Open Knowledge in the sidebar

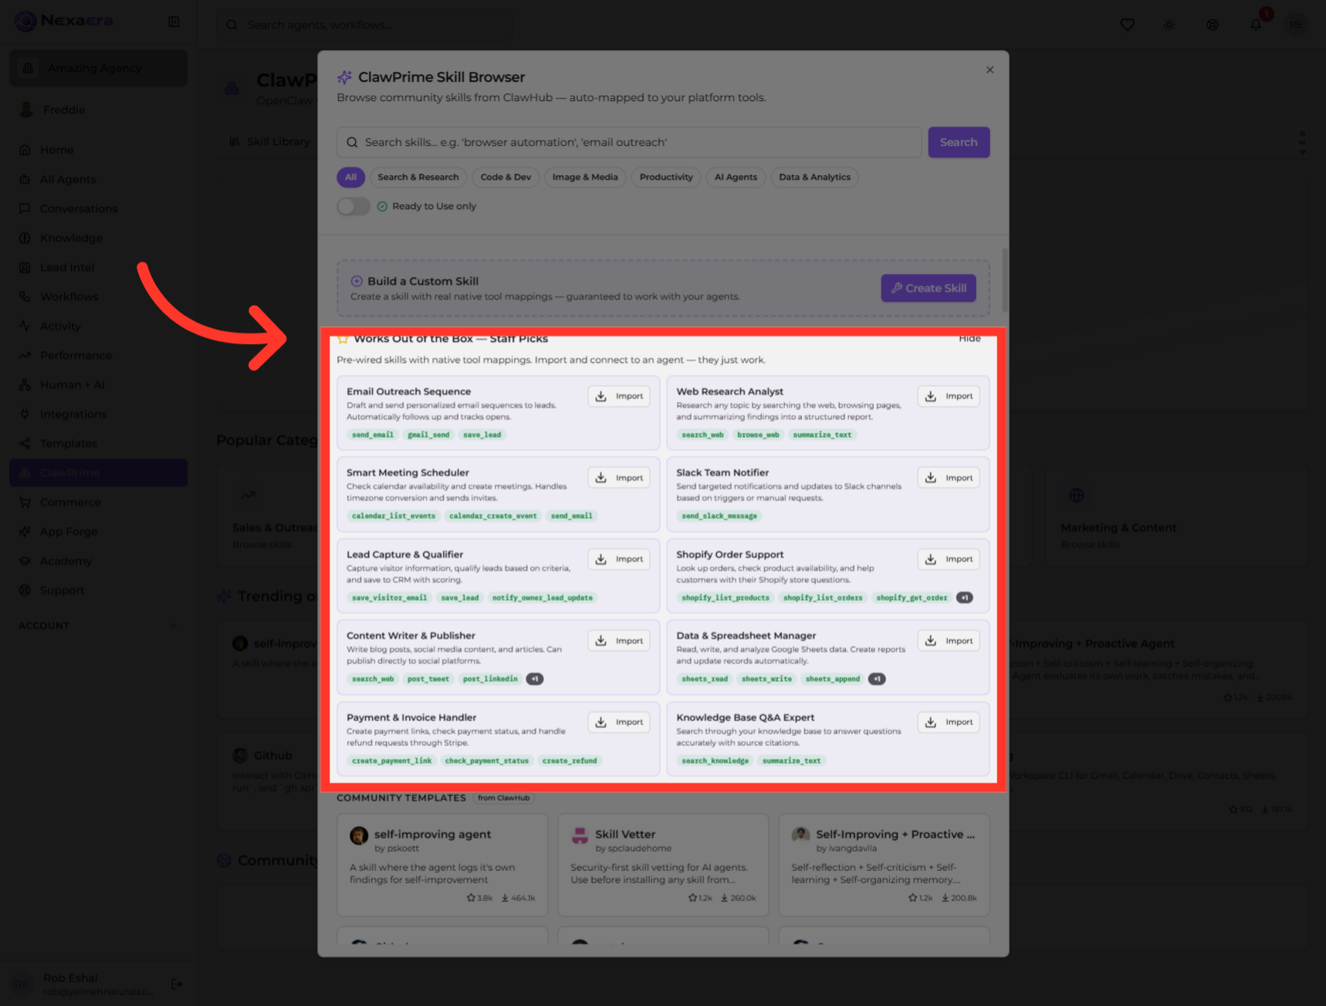point(98,238)
